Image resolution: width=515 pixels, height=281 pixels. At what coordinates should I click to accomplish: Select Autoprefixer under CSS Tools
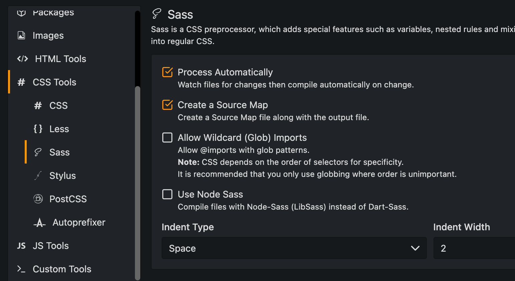pos(79,222)
